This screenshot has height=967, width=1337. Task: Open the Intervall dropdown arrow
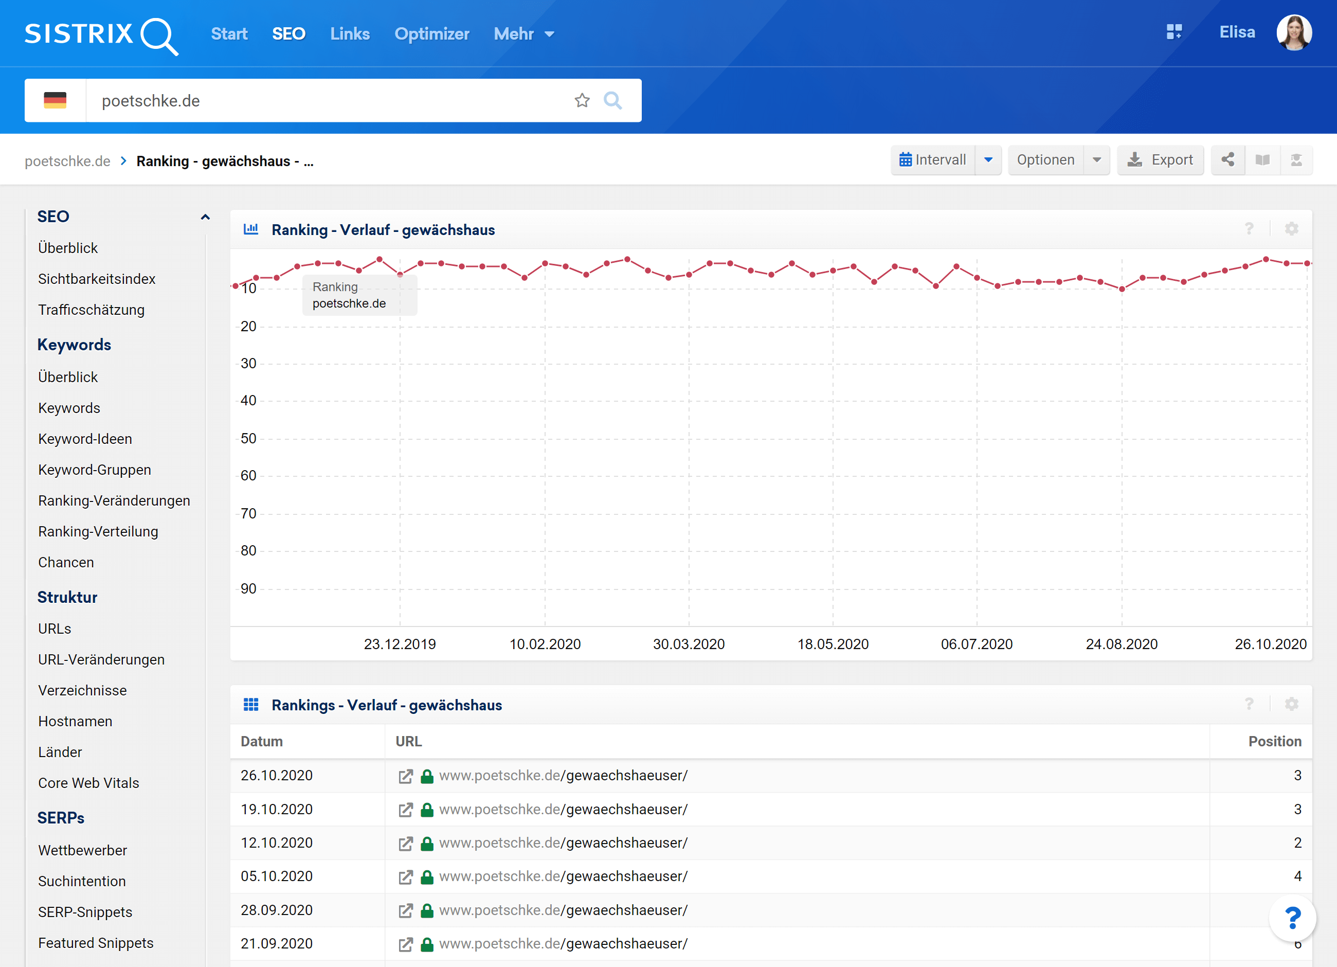pyautogui.click(x=988, y=160)
